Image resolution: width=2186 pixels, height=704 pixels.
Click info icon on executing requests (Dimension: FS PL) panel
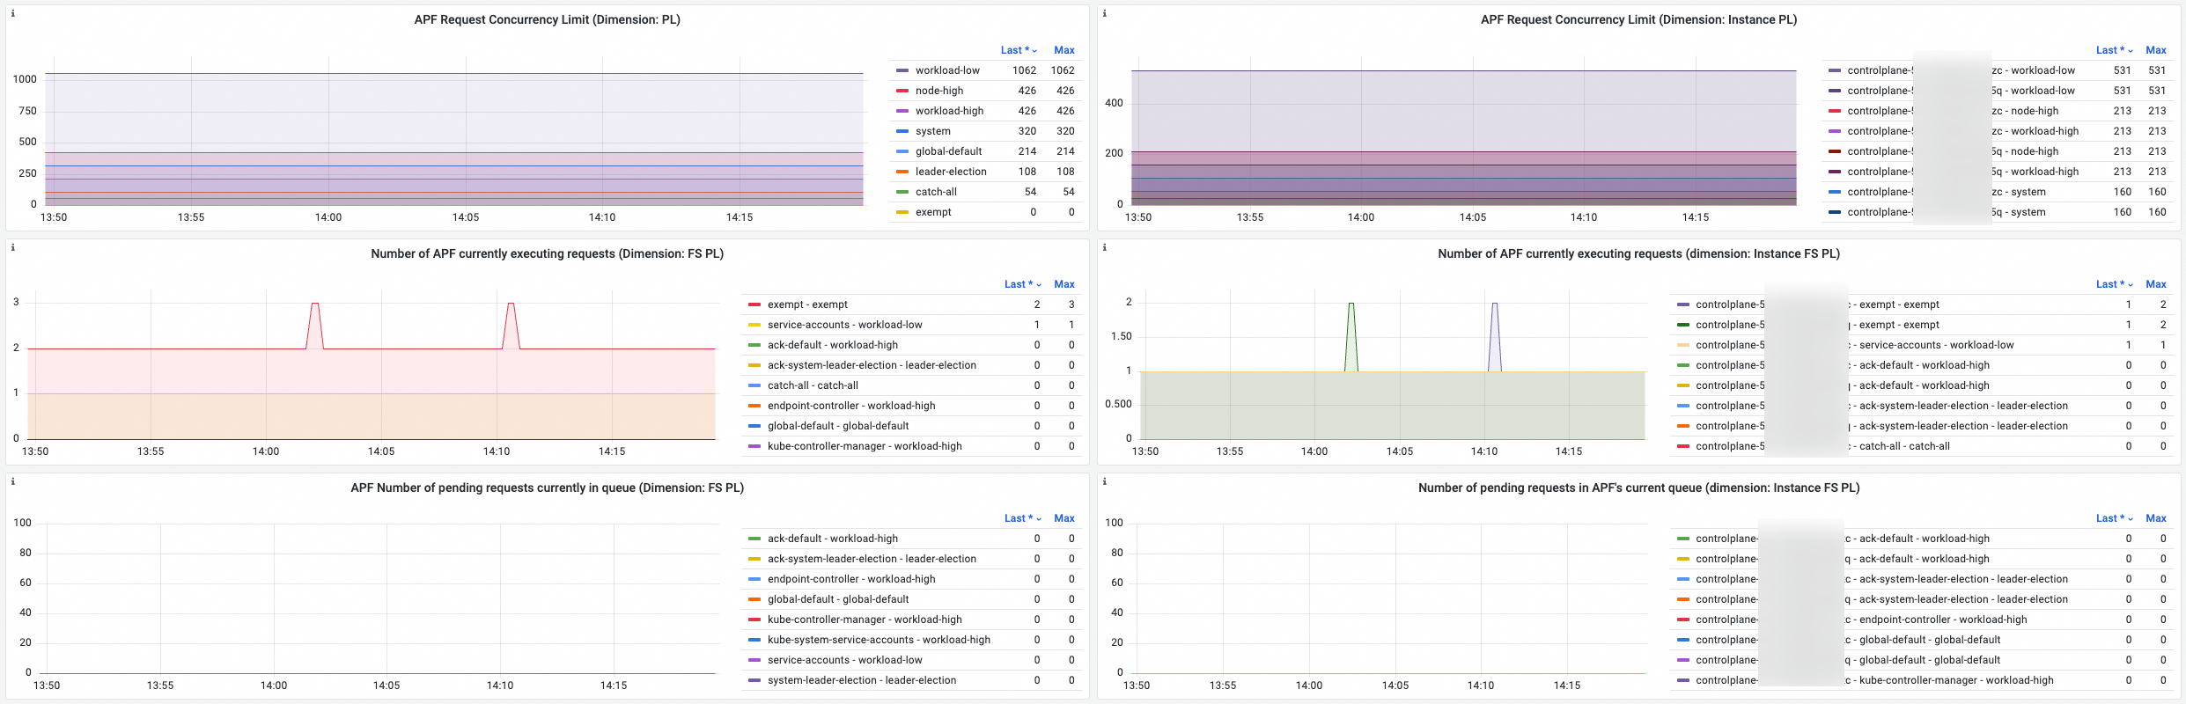[12, 248]
